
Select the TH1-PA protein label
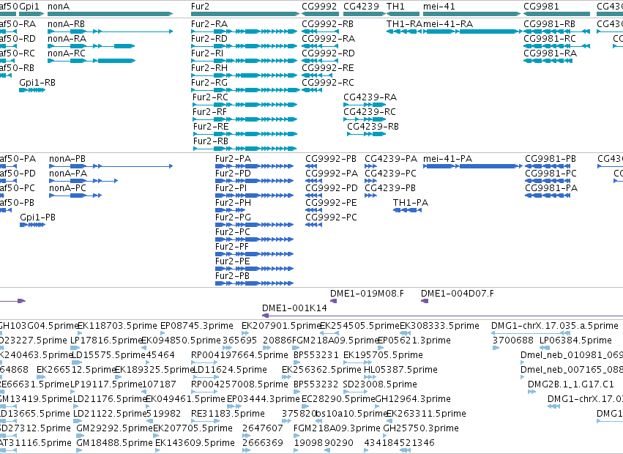tap(411, 203)
